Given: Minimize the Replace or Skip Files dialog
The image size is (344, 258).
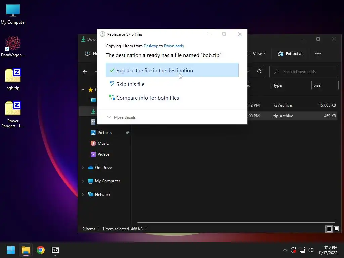Looking at the screenshot, I should click(209, 34).
